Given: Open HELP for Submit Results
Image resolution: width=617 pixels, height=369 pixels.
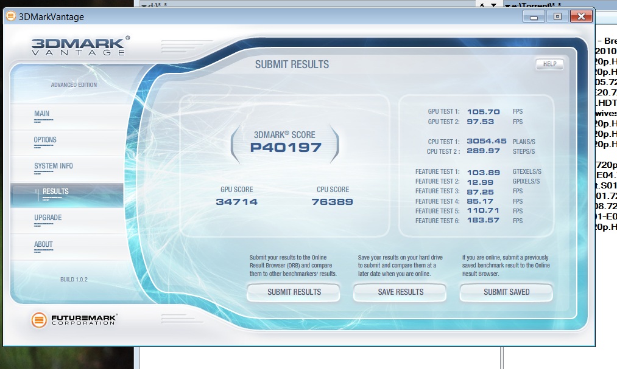Looking at the screenshot, I should click(x=549, y=64).
